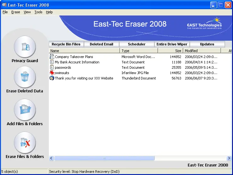Click the Privacy Guard label
The height and width of the screenshot is (175, 233).
pyautogui.click(x=25, y=61)
